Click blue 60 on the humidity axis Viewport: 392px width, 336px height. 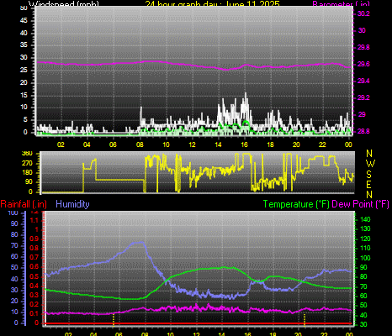(14, 256)
